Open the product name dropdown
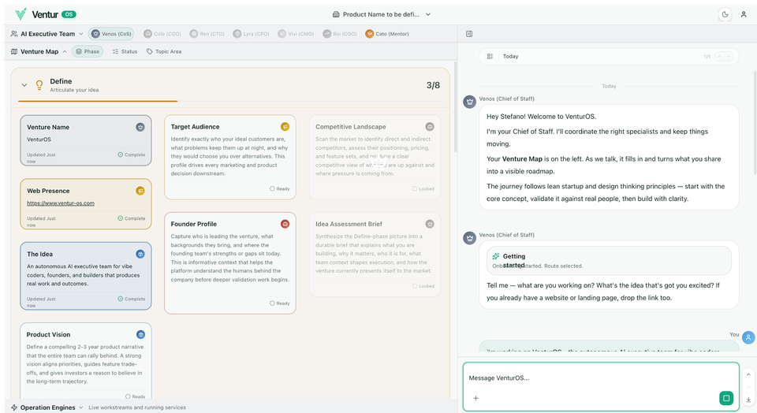Viewport: 757px width, 413px height. 382,14
